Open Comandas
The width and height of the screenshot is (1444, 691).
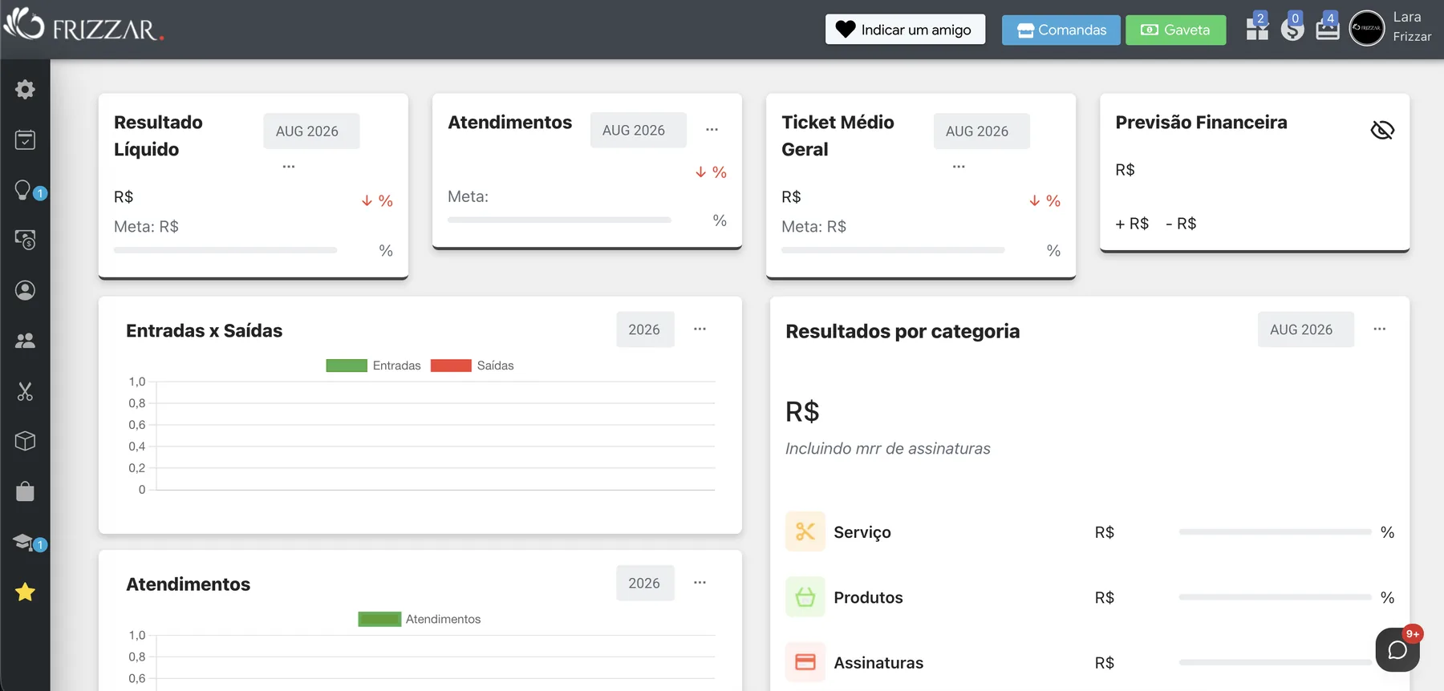(1061, 30)
